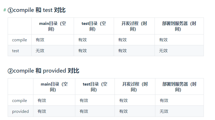Click the compile row label in first table
The image size is (215, 120).
click(x=19, y=40)
